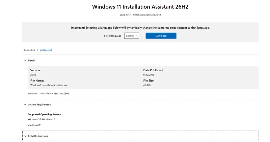The image size is (270, 142).
Task: Open the Select language dropdown
Action: point(132,36)
